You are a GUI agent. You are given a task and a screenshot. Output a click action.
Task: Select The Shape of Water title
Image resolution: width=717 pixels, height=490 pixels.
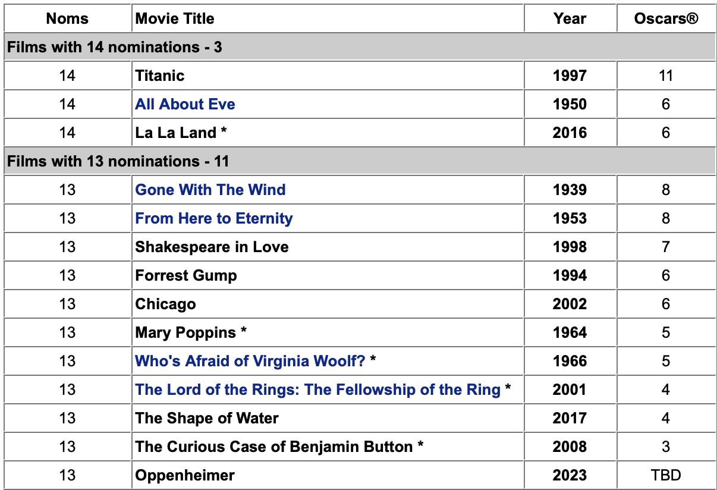click(x=207, y=418)
